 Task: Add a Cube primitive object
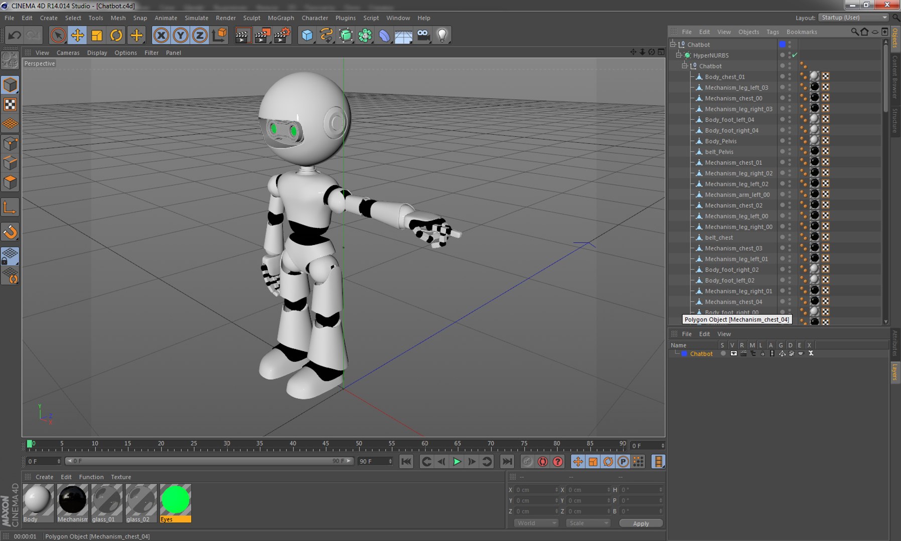click(x=307, y=35)
